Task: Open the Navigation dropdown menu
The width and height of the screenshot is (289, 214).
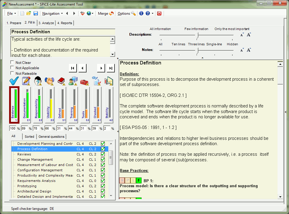Action: (x=52, y=14)
